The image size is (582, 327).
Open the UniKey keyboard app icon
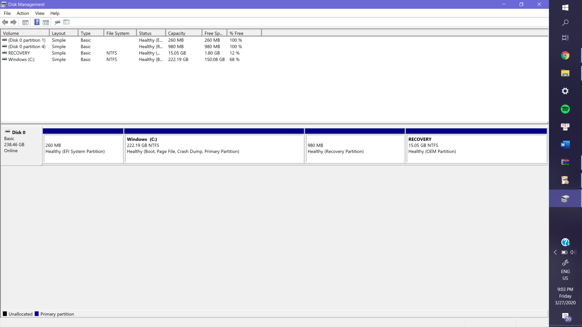pyautogui.click(x=565, y=127)
